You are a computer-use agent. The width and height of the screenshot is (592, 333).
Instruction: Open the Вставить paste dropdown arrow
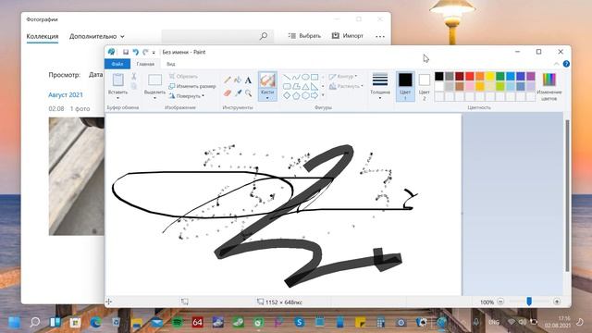coord(117,98)
